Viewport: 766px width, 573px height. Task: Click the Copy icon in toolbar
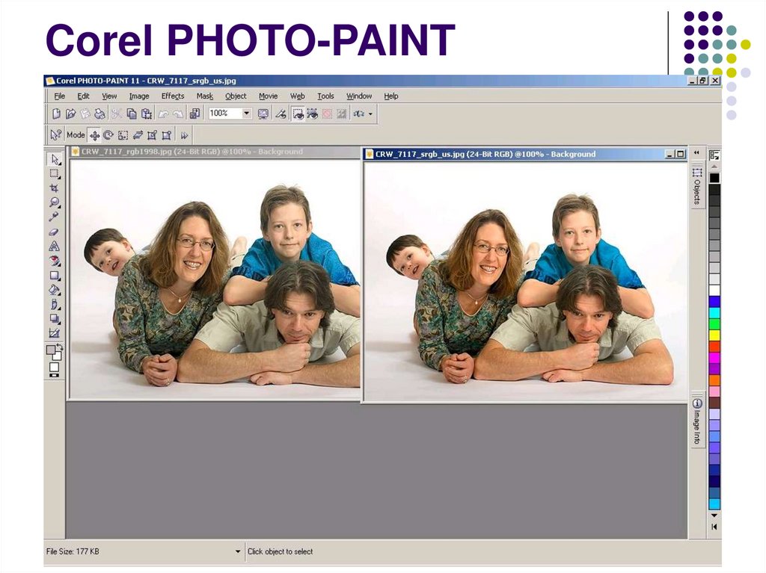click(132, 114)
